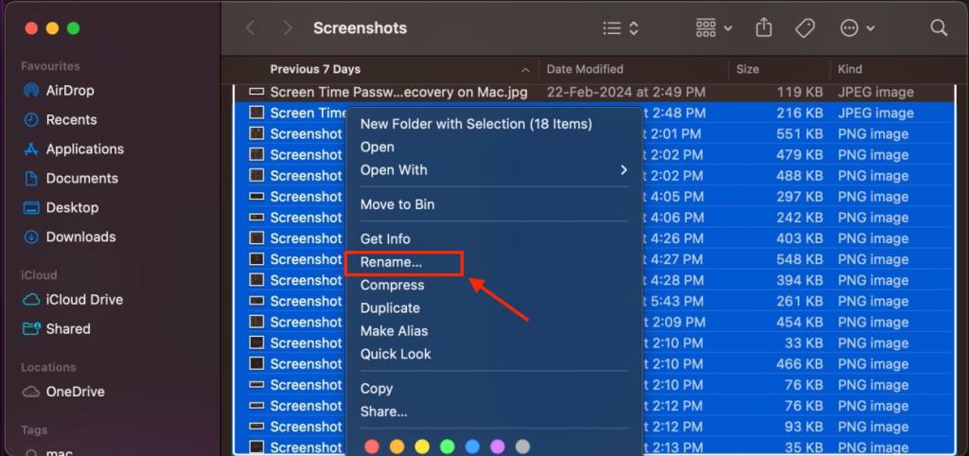Image resolution: width=969 pixels, height=456 pixels.
Task: Select the Screen Time Passw...ecovery on Mac.jpg file
Action: 397,93
